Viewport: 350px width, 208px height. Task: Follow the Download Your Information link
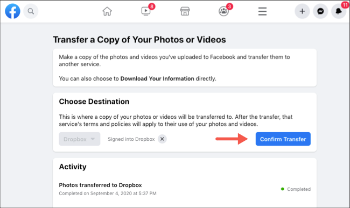[x=157, y=78]
